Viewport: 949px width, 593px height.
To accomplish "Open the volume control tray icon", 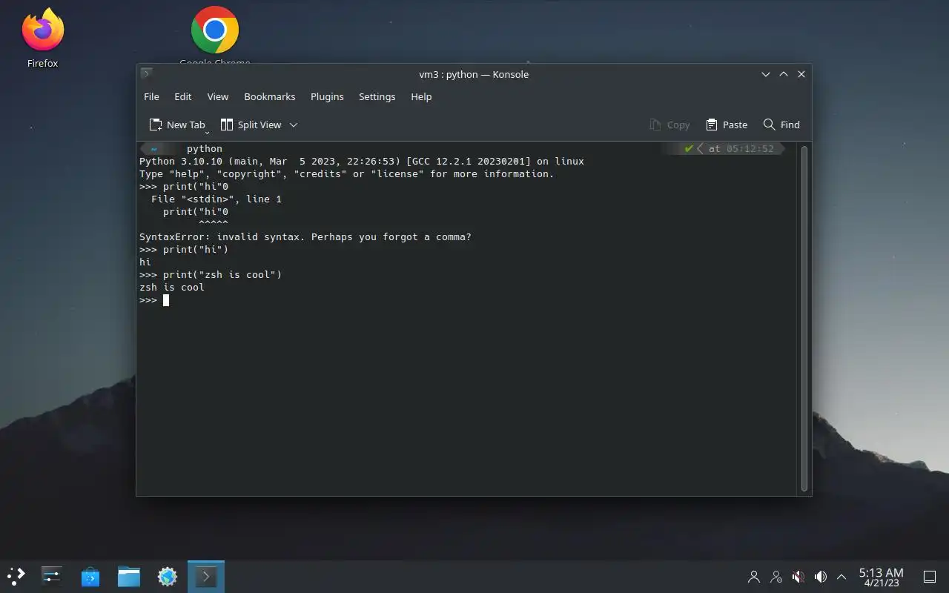I will pyautogui.click(x=821, y=576).
